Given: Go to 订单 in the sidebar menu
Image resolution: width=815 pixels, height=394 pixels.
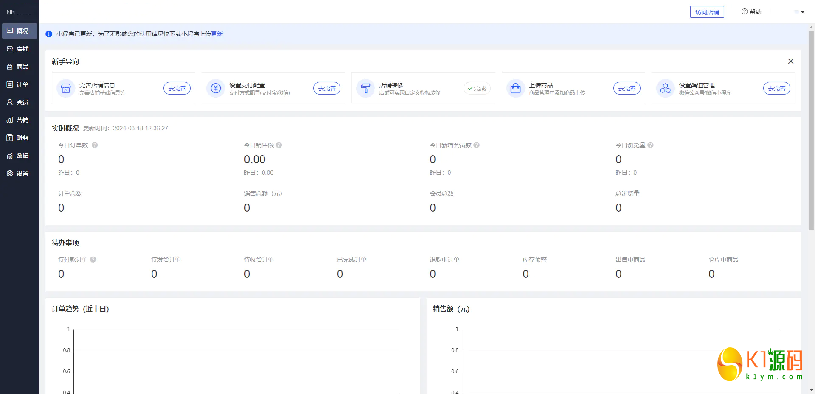Looking at the screenshot, I should [x=19, y=84].
